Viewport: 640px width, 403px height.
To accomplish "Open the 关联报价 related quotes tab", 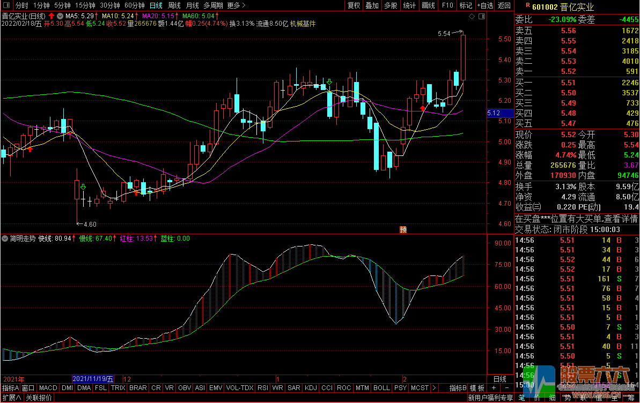I will pos(39,398).
